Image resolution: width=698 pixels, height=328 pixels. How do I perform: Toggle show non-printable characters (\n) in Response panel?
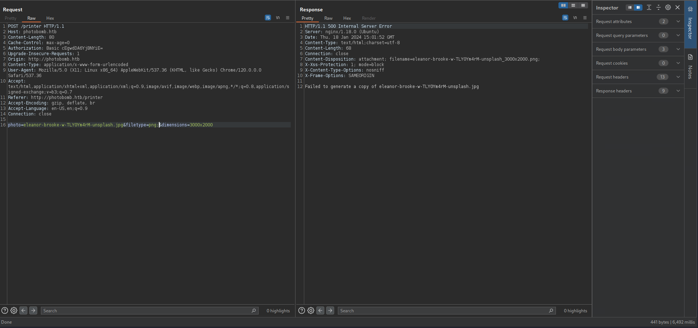575,18
